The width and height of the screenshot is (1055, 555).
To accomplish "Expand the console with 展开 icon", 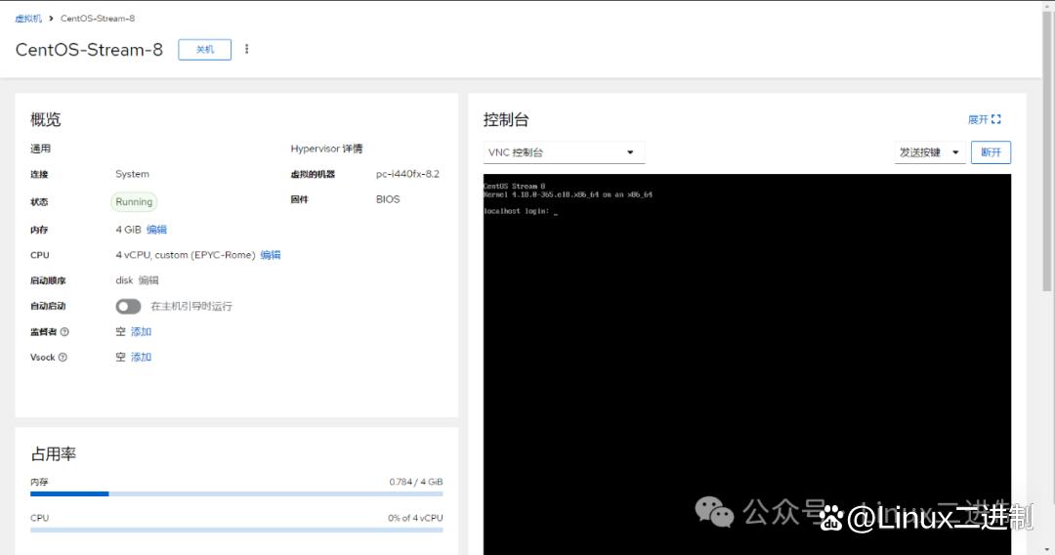I will [x=985, y=120].
